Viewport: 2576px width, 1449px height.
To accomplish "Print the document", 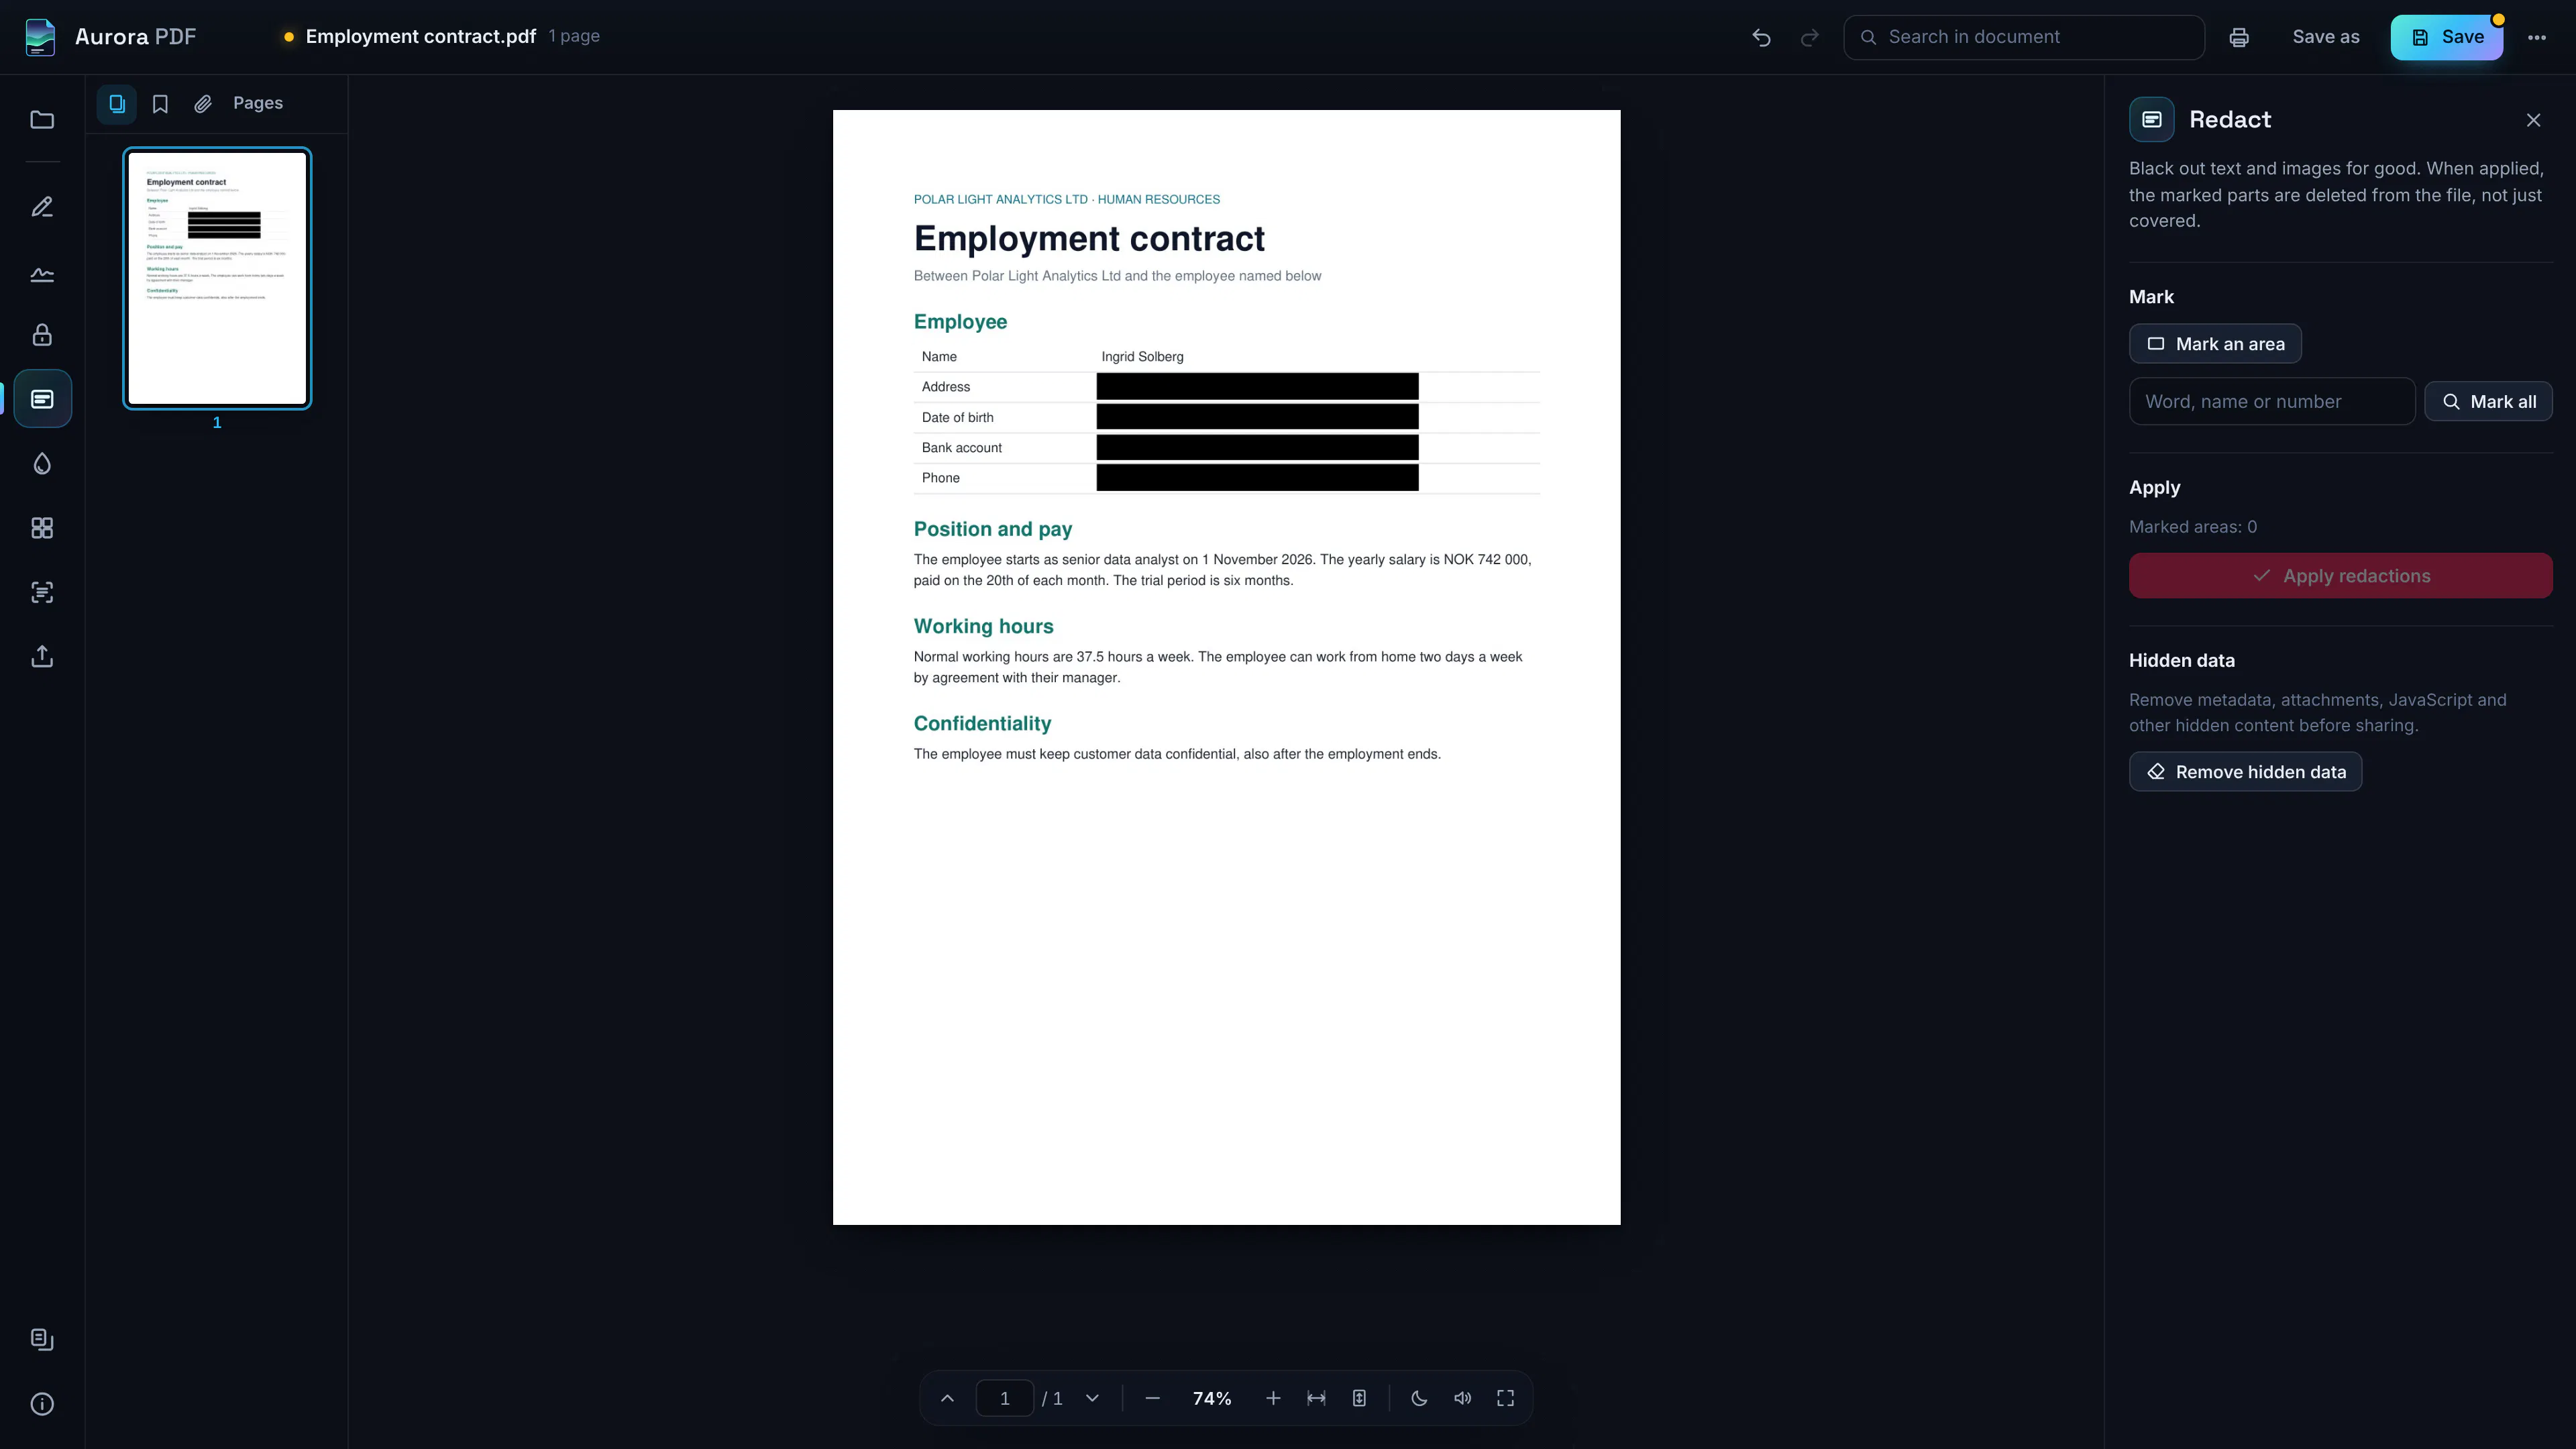I will coord(2239,37).
